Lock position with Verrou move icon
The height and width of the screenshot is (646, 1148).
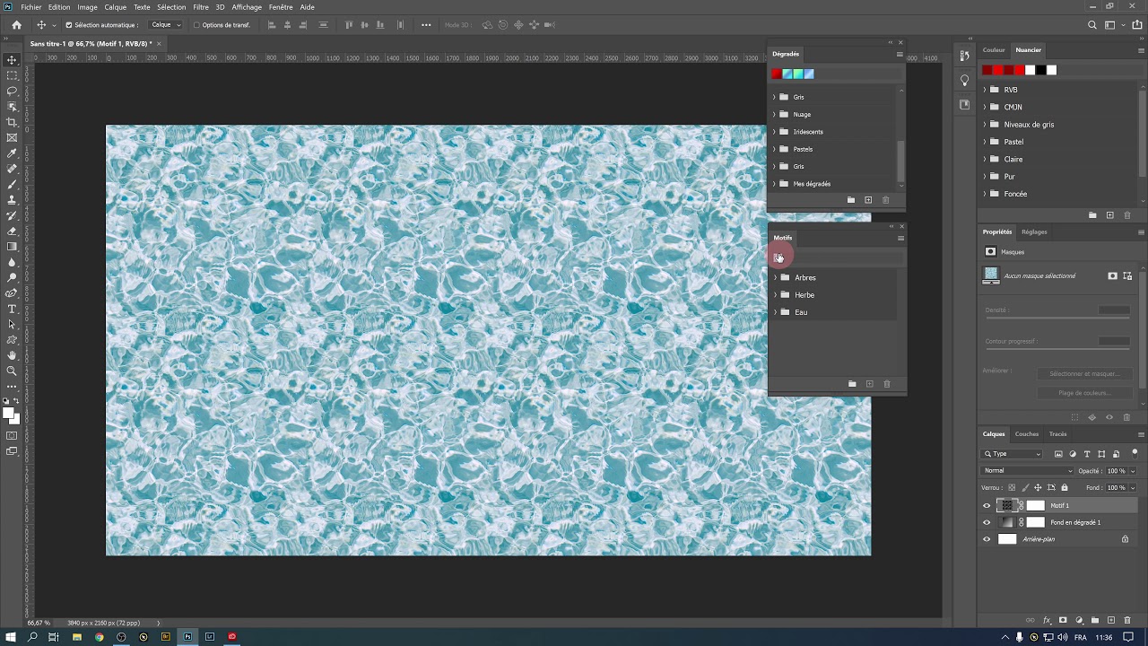[x=1038, y=487]
